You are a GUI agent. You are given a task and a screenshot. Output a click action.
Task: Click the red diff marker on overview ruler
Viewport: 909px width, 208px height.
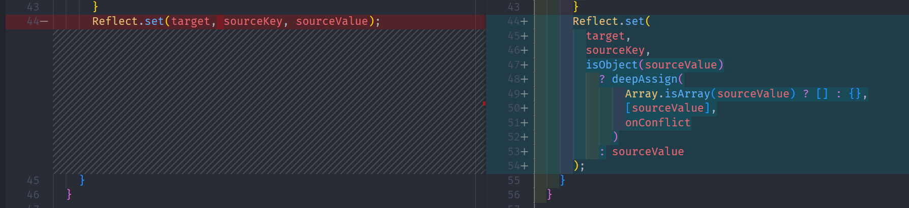[x=484, y=103]
